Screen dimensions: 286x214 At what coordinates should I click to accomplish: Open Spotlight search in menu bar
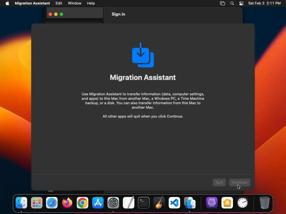pos(232,3)
